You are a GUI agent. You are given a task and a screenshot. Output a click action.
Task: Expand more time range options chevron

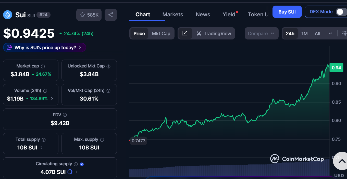coord(330,33)
